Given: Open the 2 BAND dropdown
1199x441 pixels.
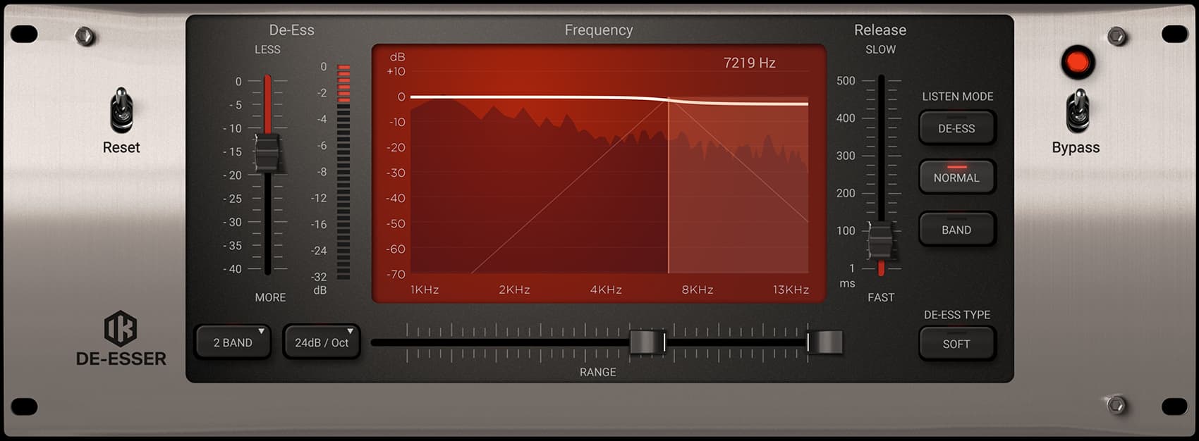Looking at the screenshot, I should point(233,342).
